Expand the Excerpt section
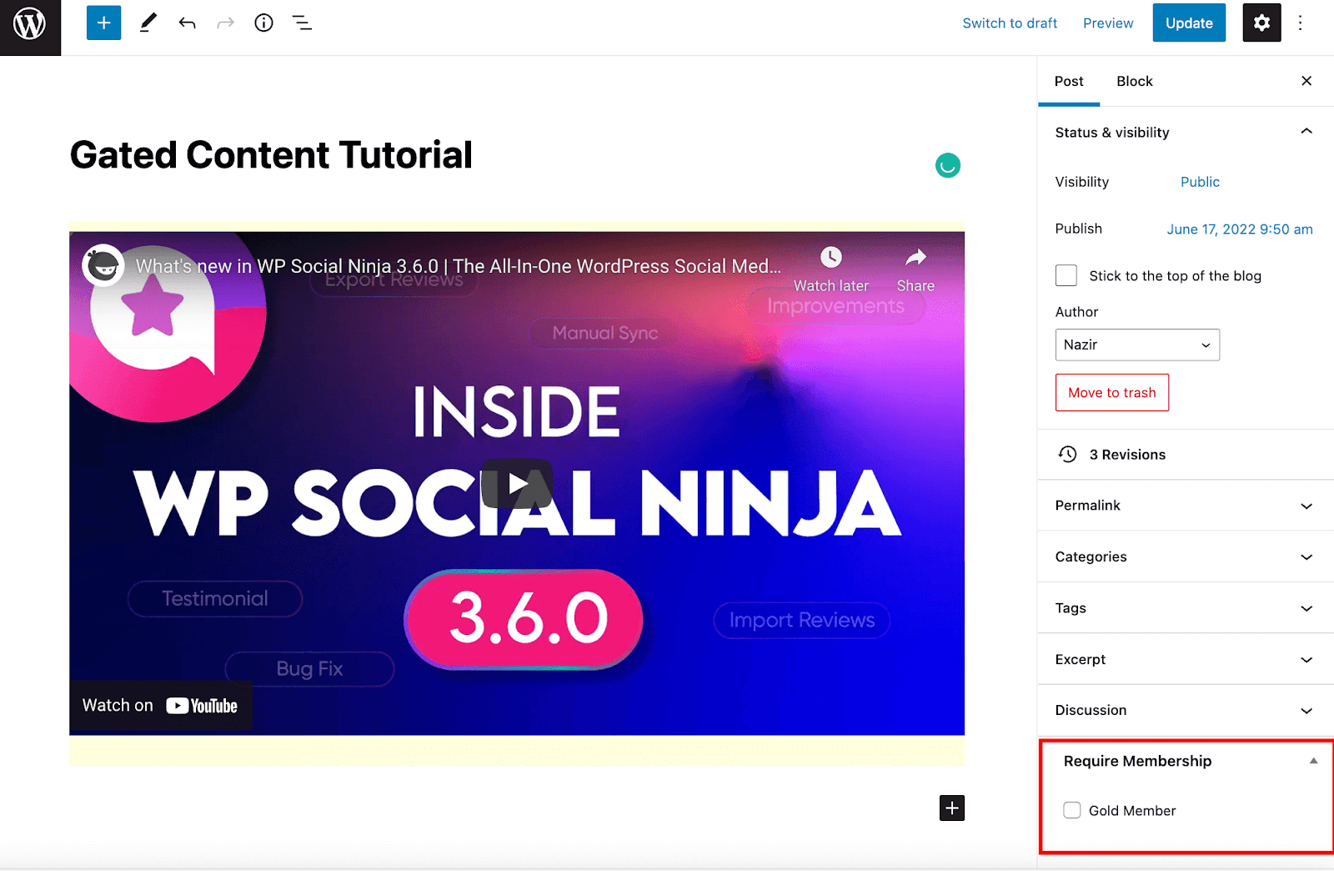 [1186, 659]
